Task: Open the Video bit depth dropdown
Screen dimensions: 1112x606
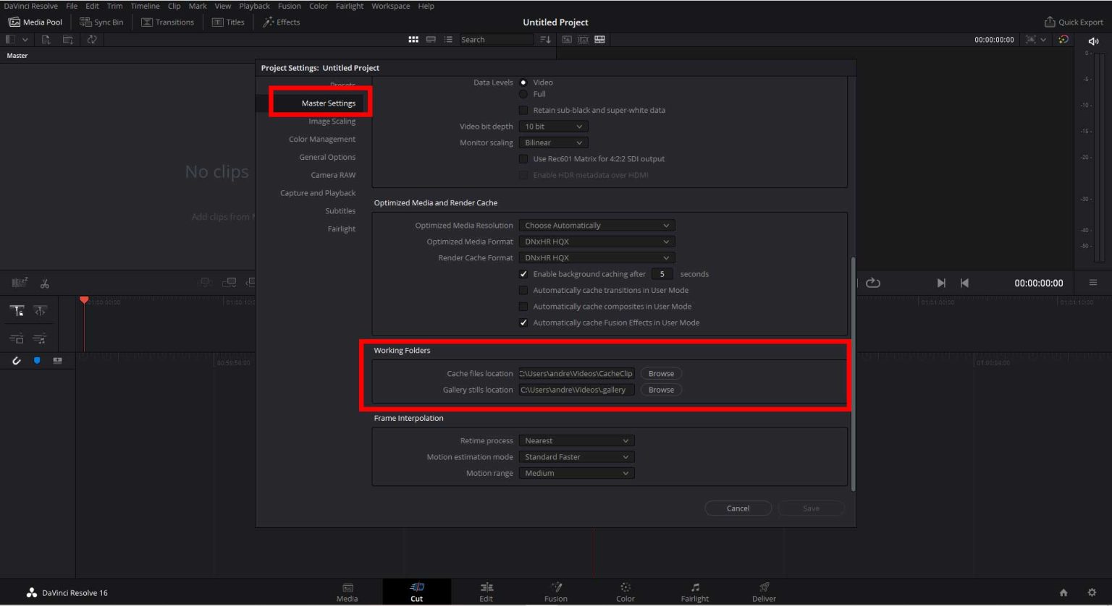Action: pyautogui.click(x=552, y=126)
